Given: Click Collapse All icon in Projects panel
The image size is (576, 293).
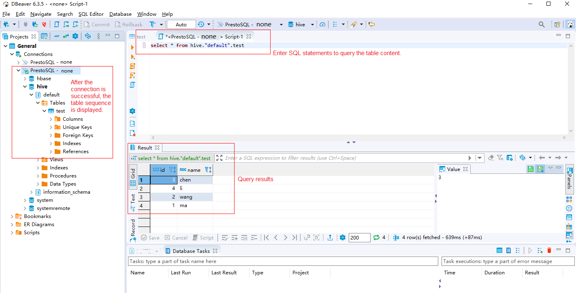Looking at the screenshot, I should (57, 36).
